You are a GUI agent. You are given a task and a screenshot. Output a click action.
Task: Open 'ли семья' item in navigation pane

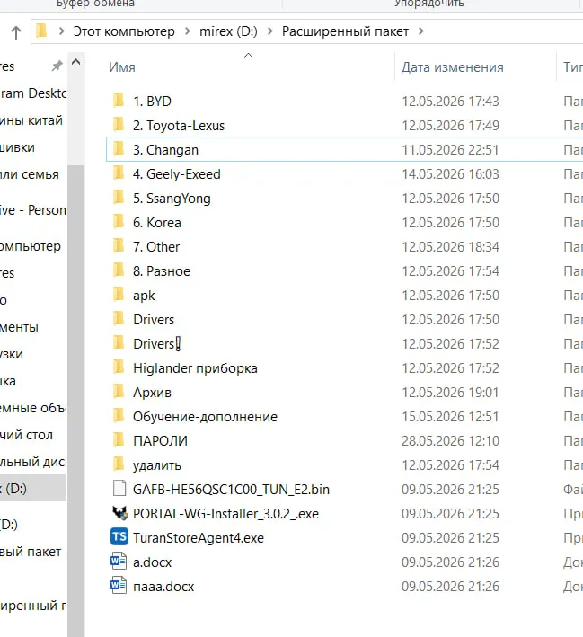pyautogui.click(x=30, y=174)
